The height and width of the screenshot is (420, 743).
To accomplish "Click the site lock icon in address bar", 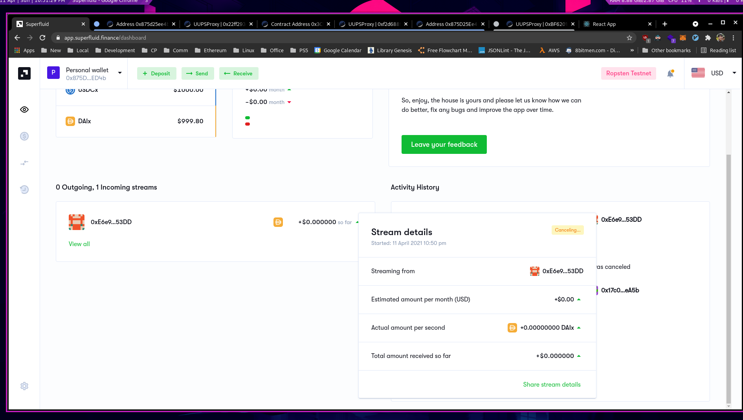I will 58,38.
